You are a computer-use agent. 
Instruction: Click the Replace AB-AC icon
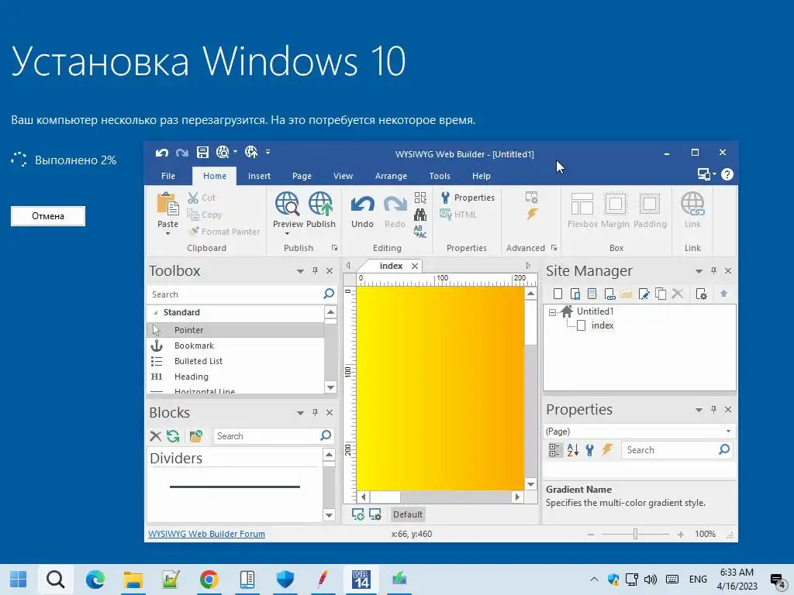tap(420, 232)
